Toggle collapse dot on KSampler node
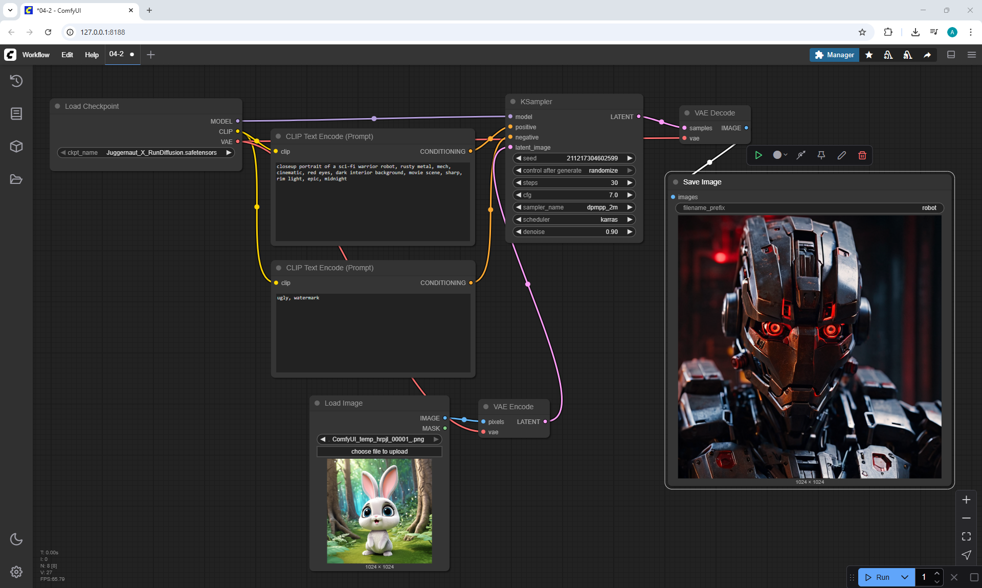Viewport: 982px width, 588px height. (x=513, y=102)
